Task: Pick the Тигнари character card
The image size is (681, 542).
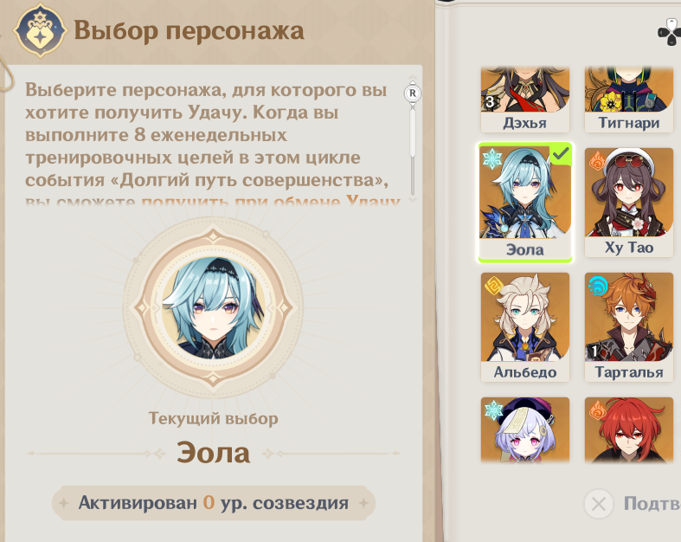Action: pos(629,100)
